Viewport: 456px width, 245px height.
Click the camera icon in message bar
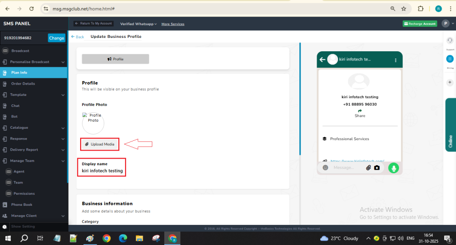coord(377,167)
